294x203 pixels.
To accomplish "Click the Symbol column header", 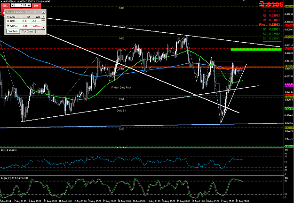I will (13, 17).
